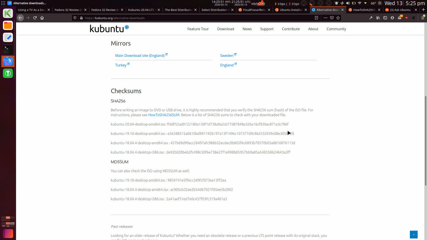
Task: Click kubuntu-18.04.4-desktop-i386.iso SHA256 line
Action: (200, 152)
